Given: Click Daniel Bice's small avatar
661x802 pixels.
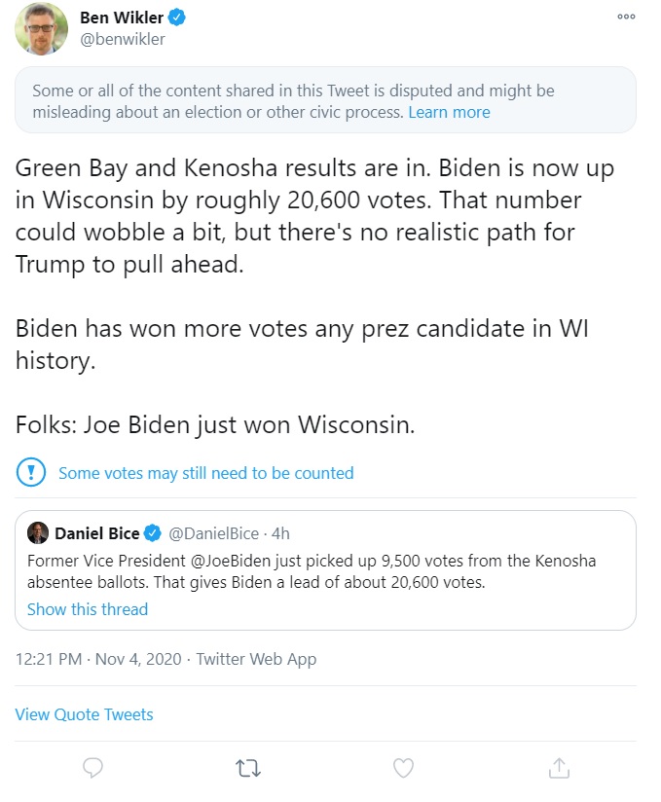Looking at the screenshot, I should point(38,533).
